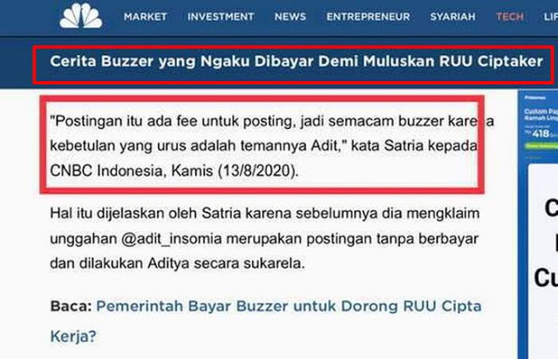
Task: Open the INVESTMENT menu
Action: (x=221, y=17)
